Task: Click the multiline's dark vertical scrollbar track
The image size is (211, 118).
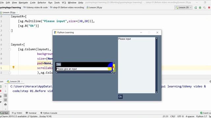Action: point(157,65)
